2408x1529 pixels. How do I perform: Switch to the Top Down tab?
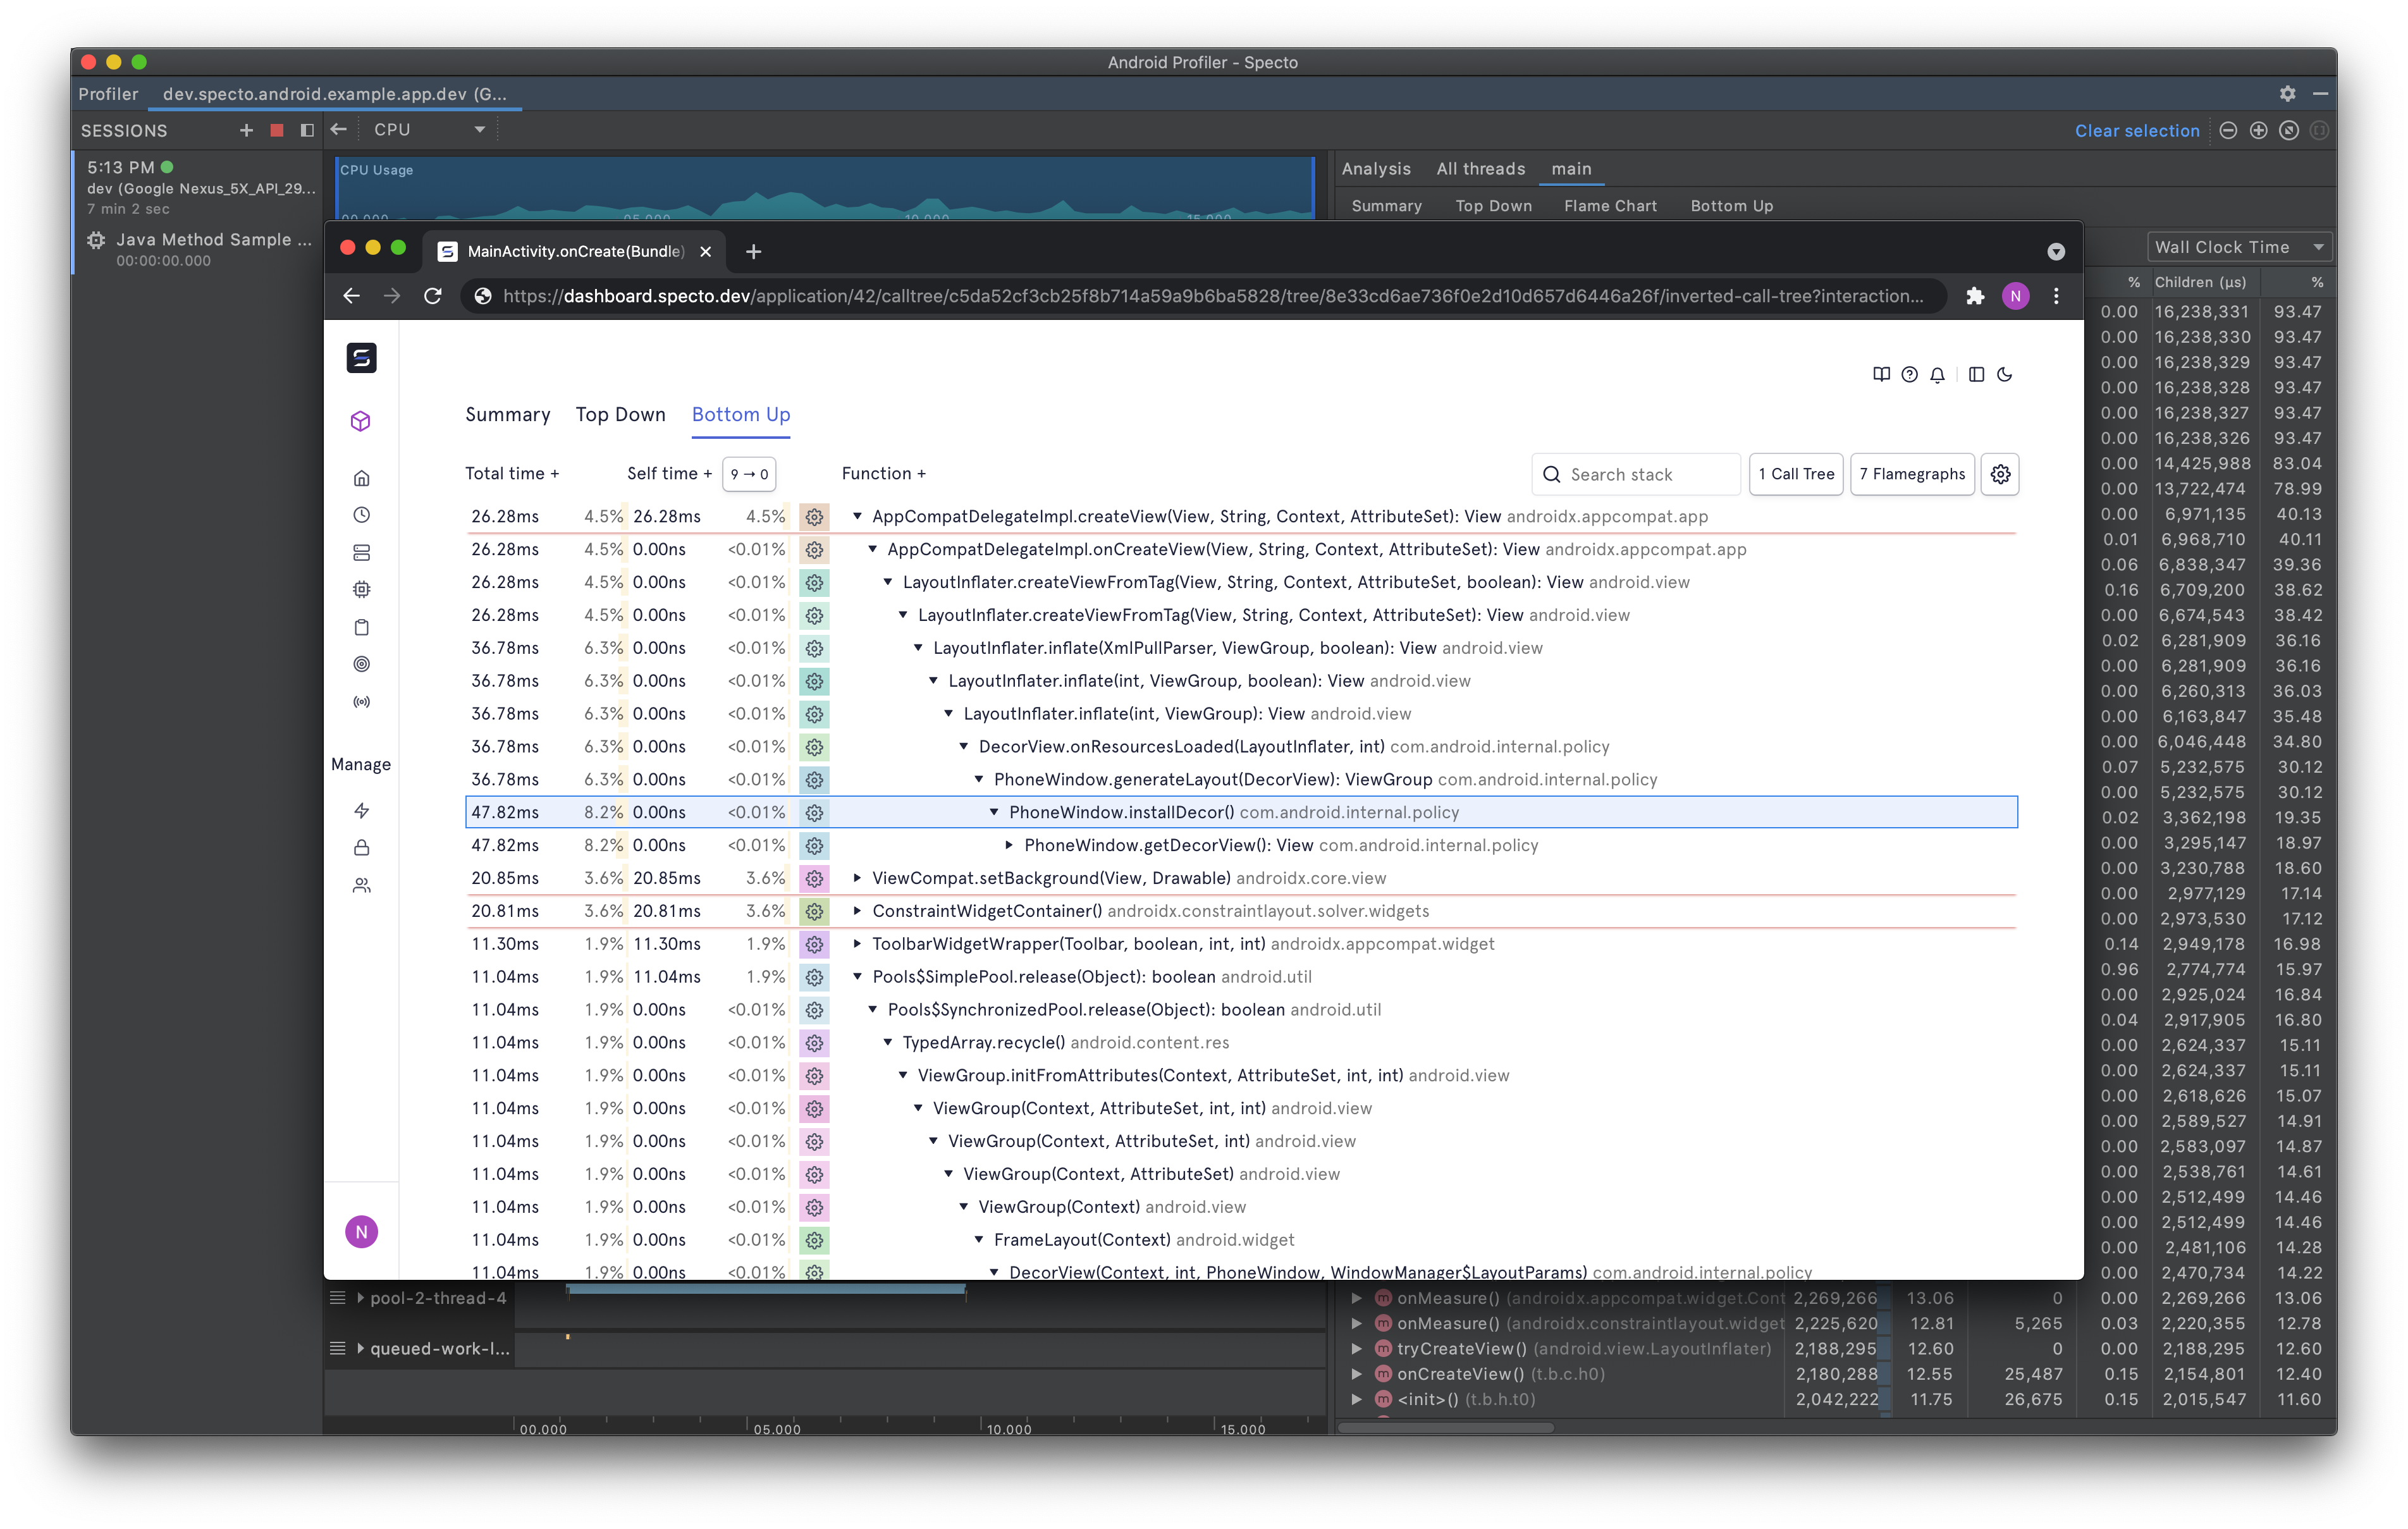click(x=620, y=414)
